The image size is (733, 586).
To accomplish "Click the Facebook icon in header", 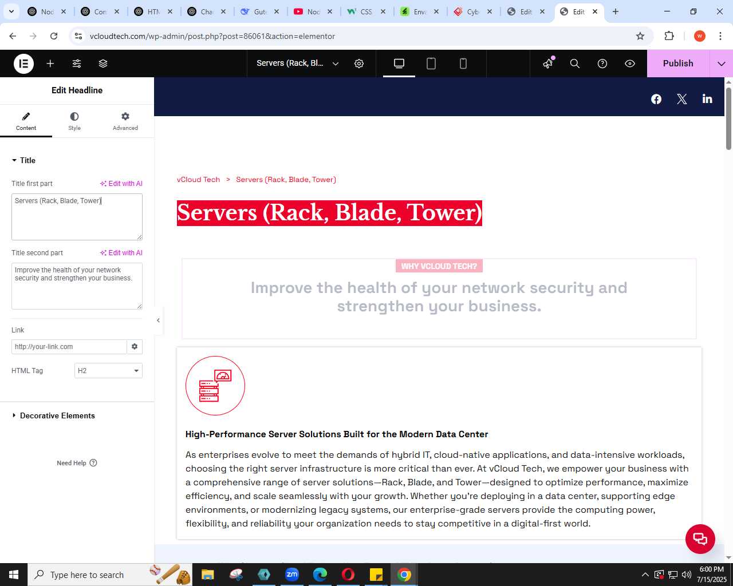I will [x=656, y=99].
